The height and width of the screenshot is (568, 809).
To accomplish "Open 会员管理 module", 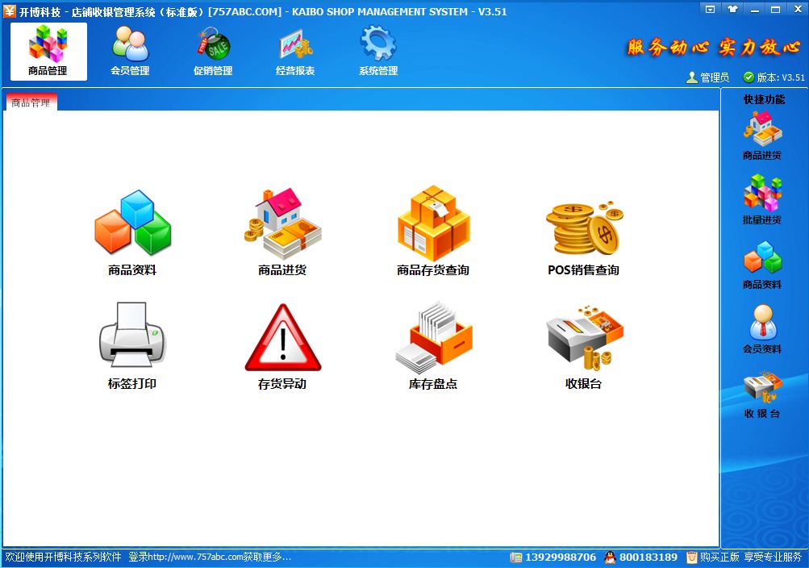I will coord(131,52).
